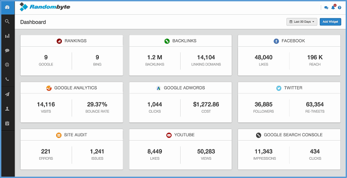Click the 221 errors value

point(46,151)
